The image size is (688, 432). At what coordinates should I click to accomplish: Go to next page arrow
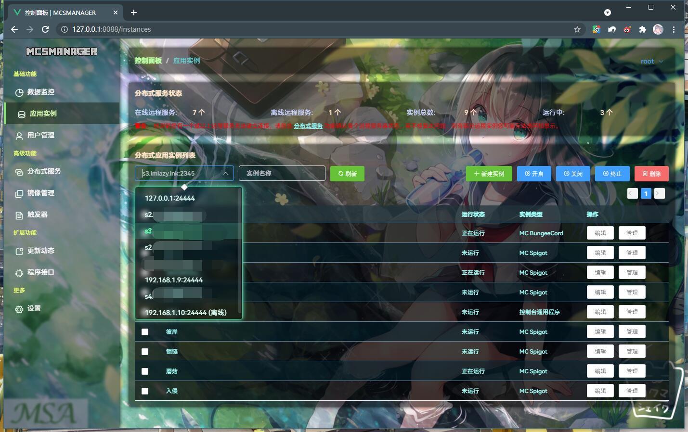tap(660, 193)
